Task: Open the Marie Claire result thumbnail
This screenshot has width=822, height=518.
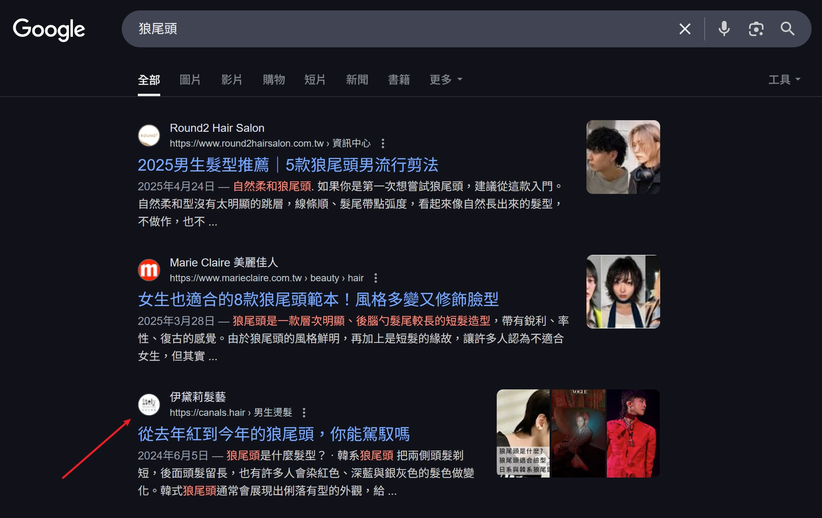Action: (x=623, y=292)
